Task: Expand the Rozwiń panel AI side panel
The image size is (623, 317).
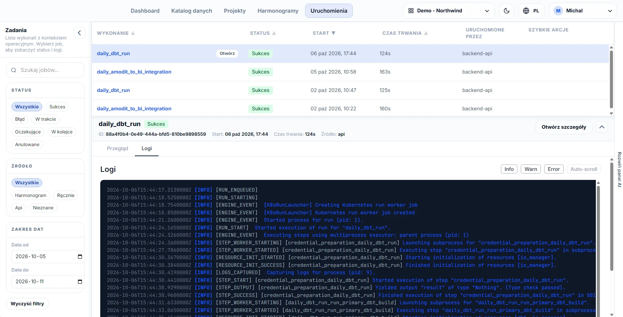Action: 619,170
